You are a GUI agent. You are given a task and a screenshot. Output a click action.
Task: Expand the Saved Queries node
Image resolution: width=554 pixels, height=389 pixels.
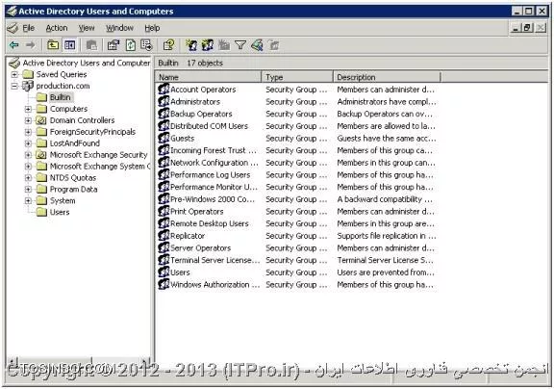click(14, 74)
